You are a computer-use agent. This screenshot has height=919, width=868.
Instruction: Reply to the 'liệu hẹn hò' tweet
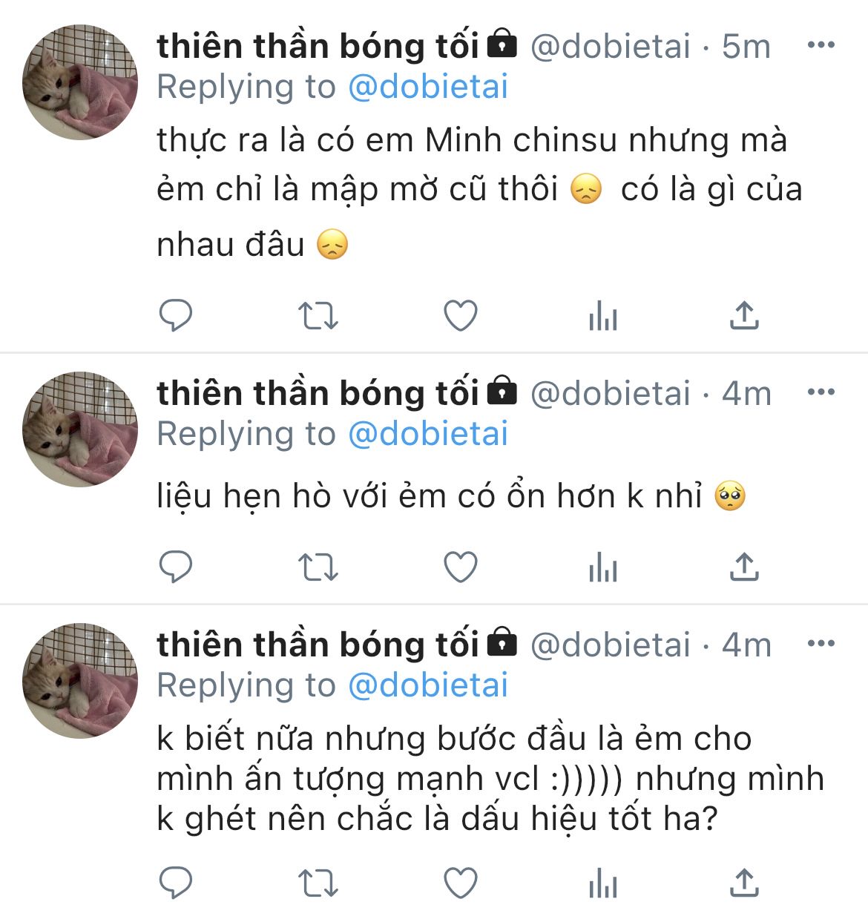pos(176,567)
